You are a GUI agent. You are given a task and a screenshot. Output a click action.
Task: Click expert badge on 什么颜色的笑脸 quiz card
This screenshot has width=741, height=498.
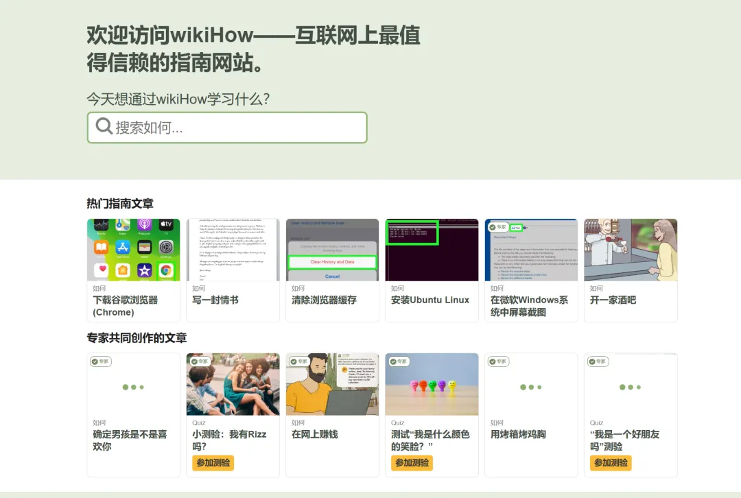(399, 361)
